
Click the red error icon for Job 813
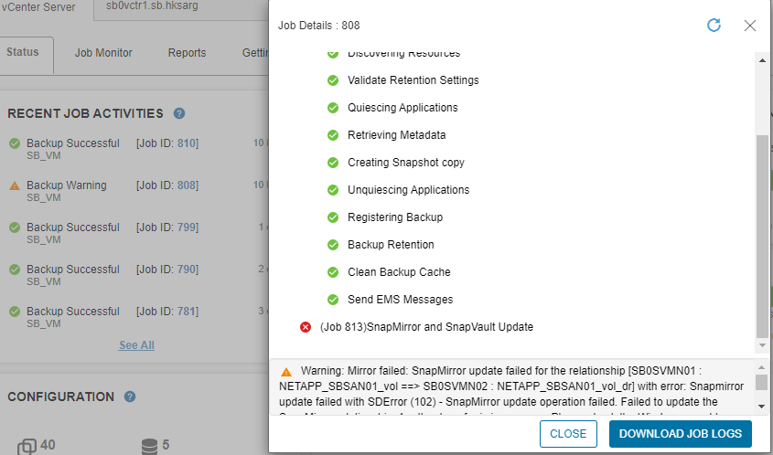pos(306,327)
